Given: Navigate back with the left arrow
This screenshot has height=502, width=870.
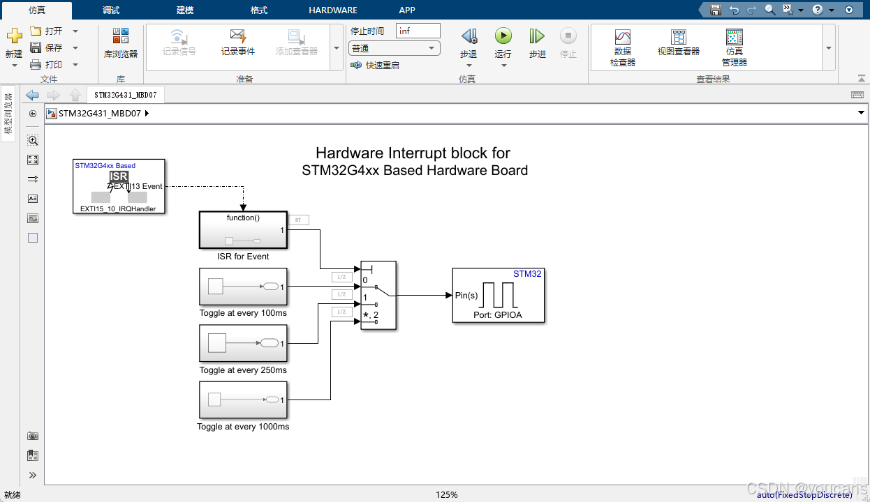Looking at the screenshot, I should 32,95.
